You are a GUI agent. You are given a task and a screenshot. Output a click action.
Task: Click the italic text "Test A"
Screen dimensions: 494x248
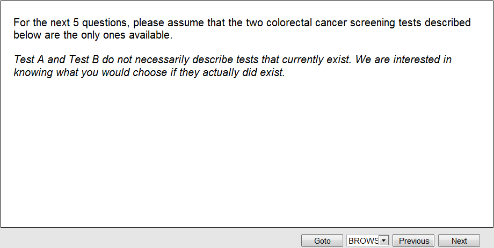click(x=28, y=59)
